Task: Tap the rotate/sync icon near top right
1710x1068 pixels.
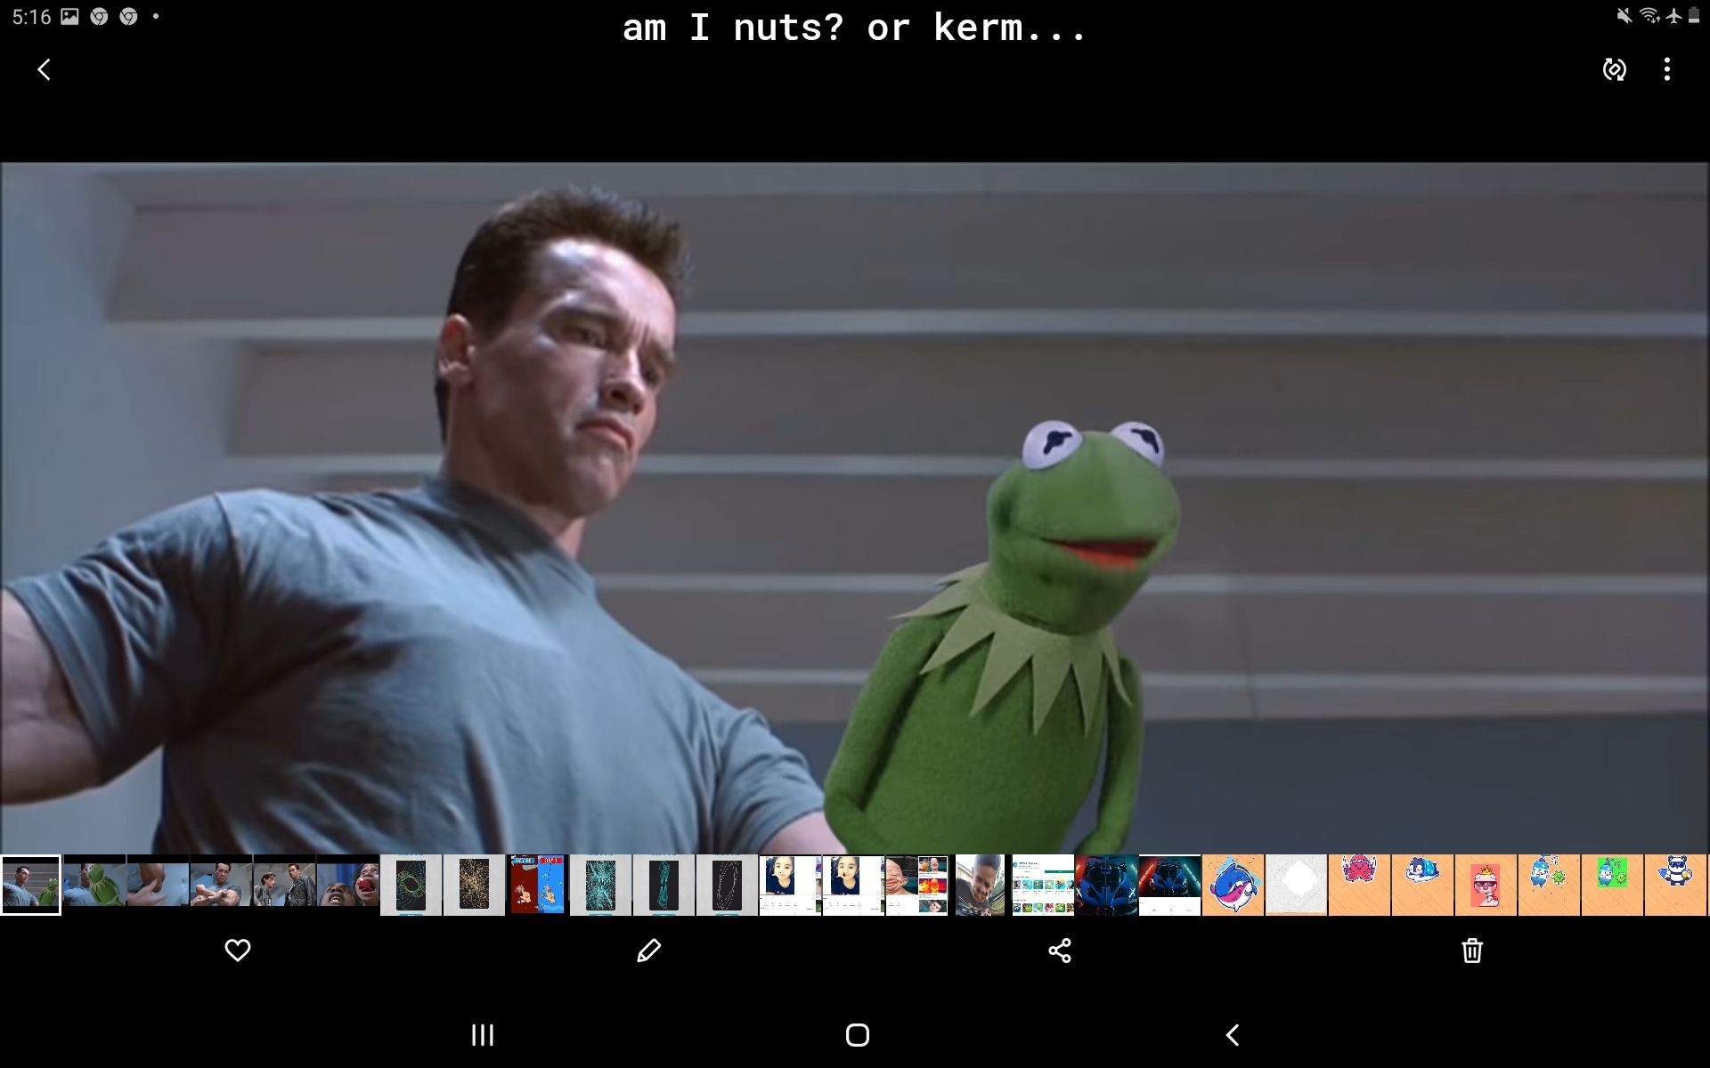Action: pyautogui.click(x=1614, y=69)
